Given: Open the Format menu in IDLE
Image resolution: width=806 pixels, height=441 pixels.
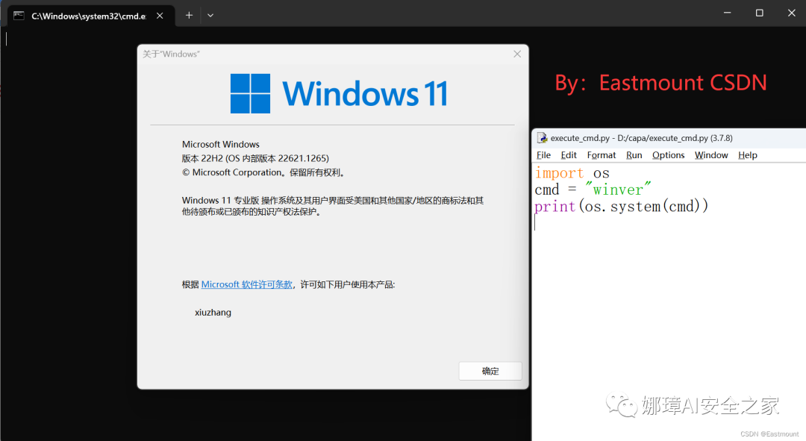Looking at the screenshot, I should (602, 155).
